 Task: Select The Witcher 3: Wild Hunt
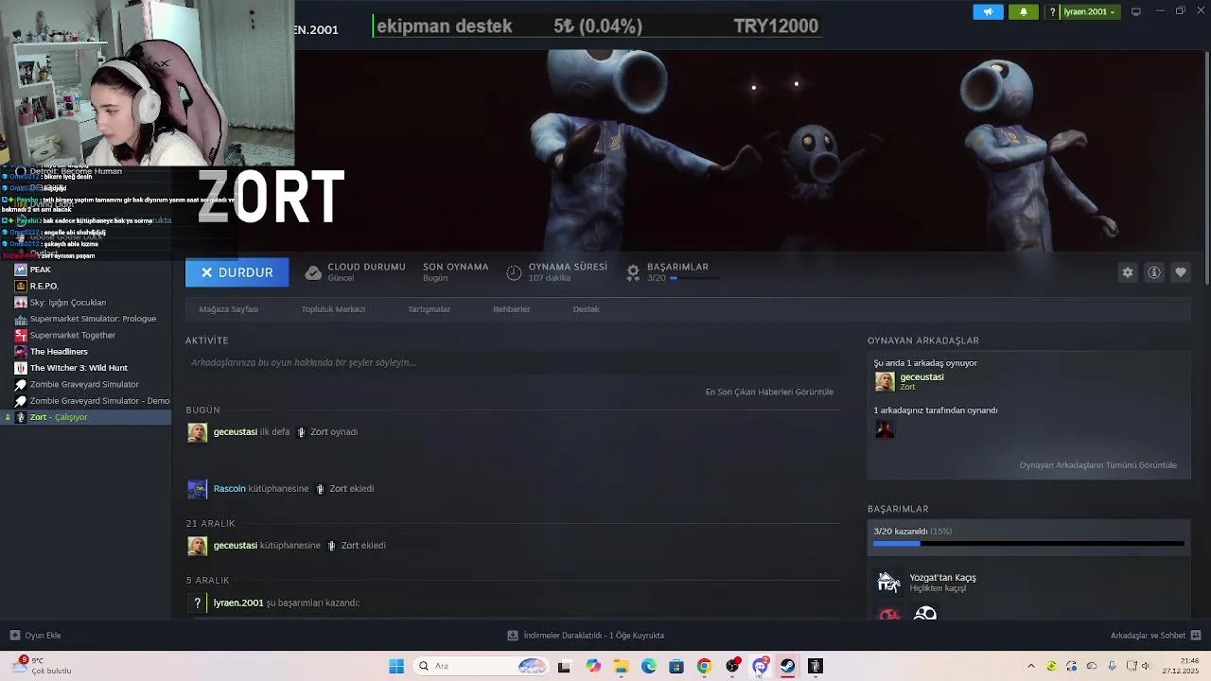point(79,368)
